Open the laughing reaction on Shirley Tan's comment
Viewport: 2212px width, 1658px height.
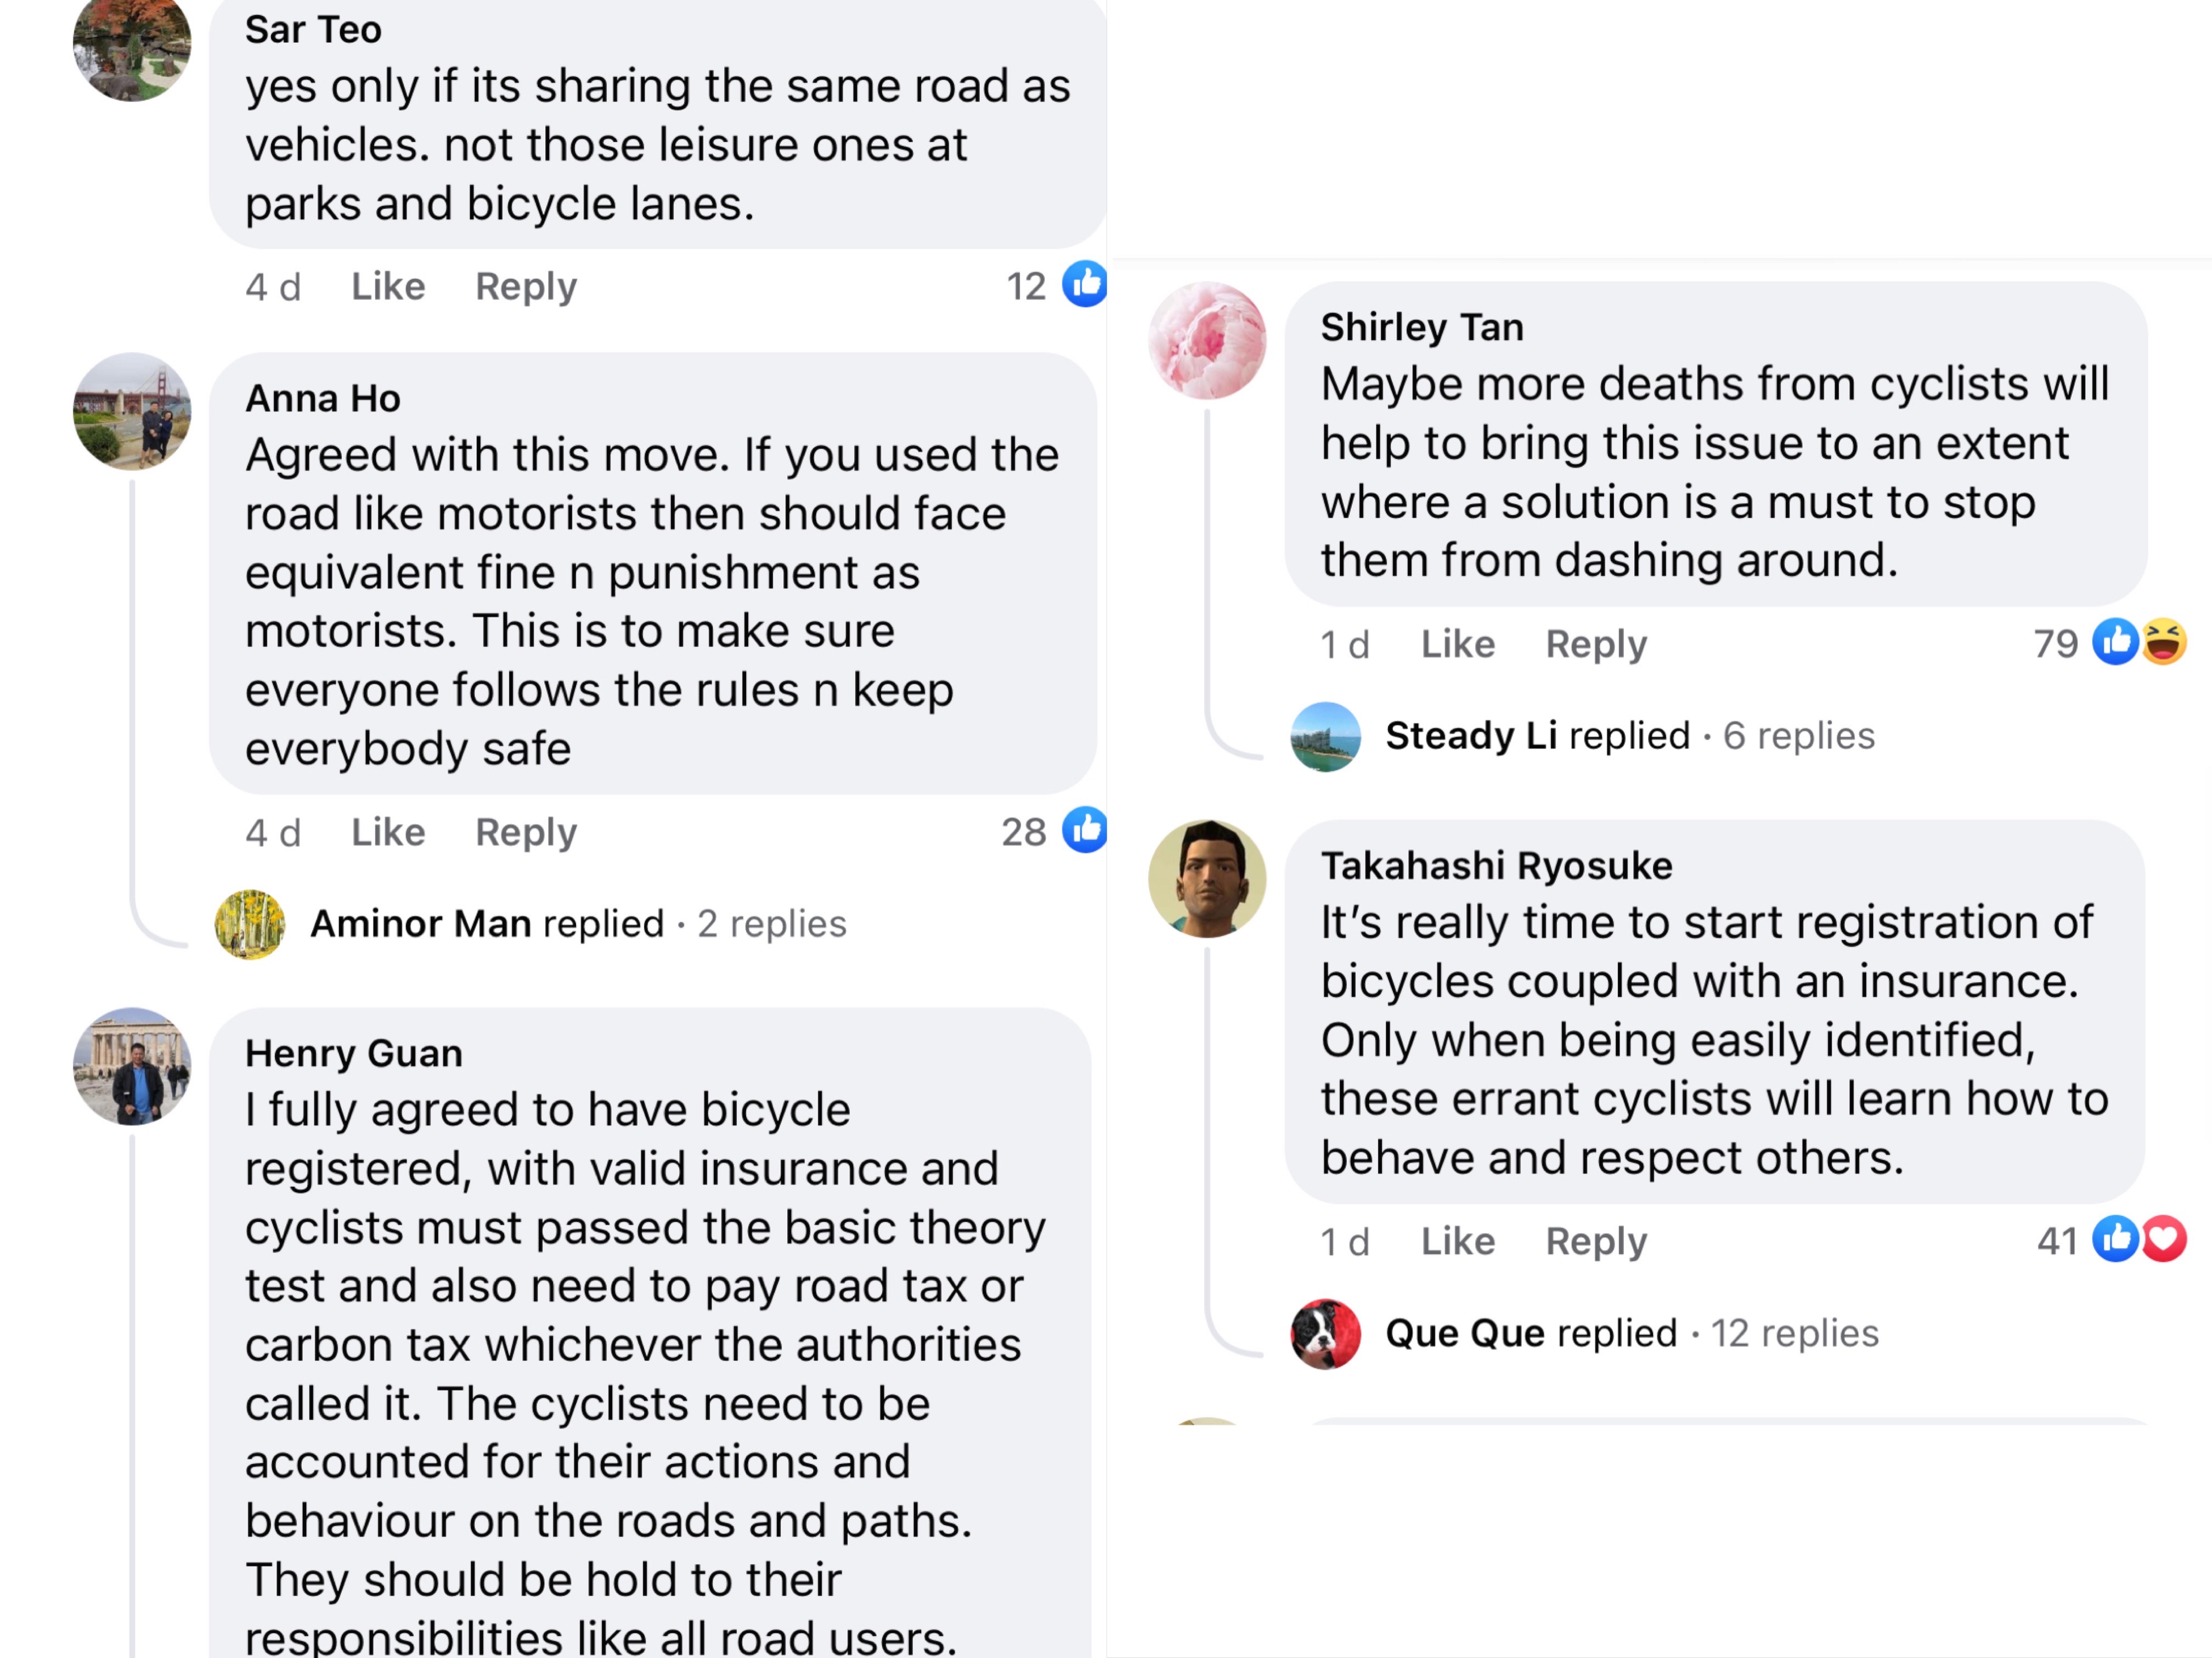[2164, 643]
